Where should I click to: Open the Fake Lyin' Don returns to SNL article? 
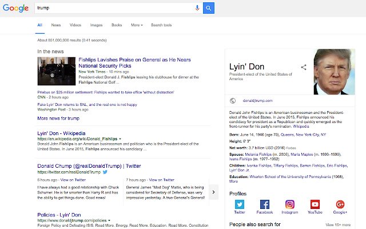(x=87, y=105)
